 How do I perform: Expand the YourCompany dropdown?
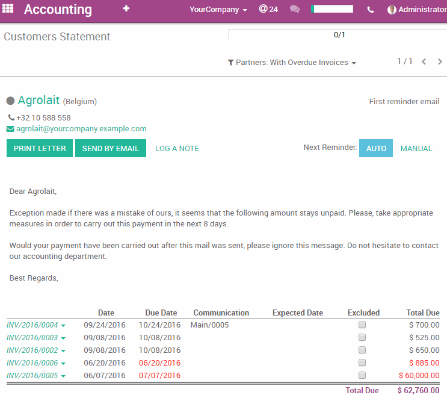pyautogui.click(x=218, y=10)
